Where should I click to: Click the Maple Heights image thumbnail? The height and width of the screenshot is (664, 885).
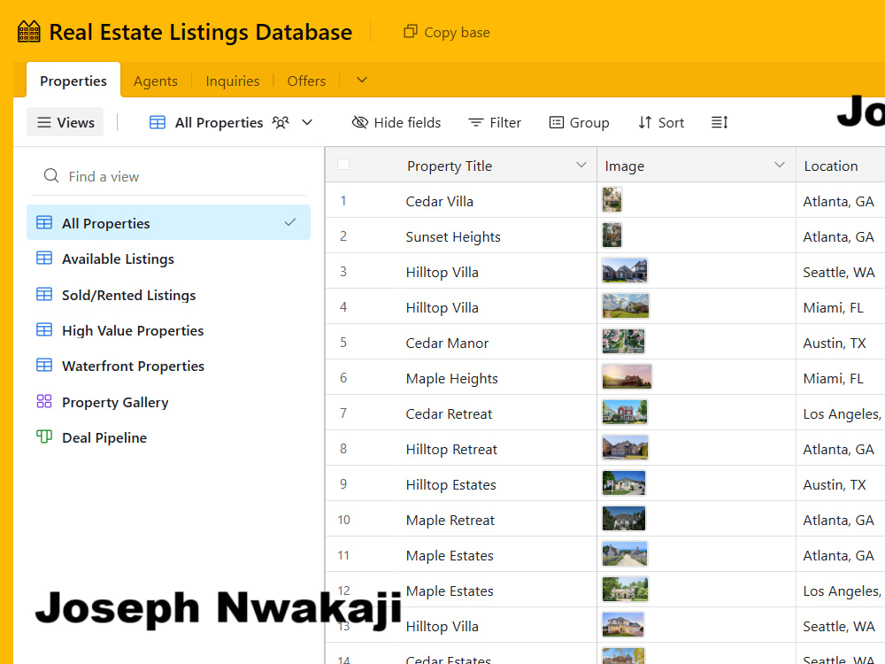(x=627, y=377)
